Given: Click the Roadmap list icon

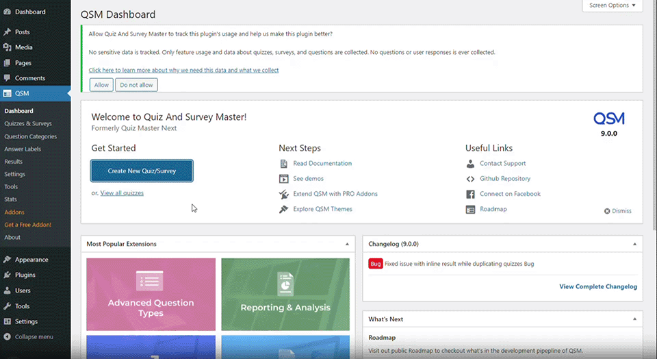Looking at the screenshot, I should click(471, 209).
